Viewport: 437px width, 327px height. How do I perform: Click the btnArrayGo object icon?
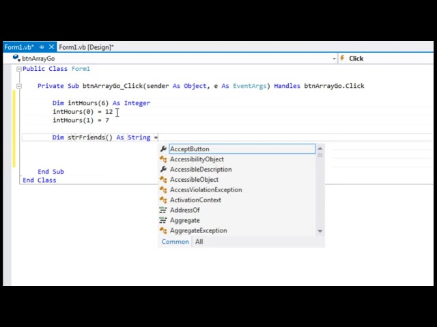click(x=16, y=58)
